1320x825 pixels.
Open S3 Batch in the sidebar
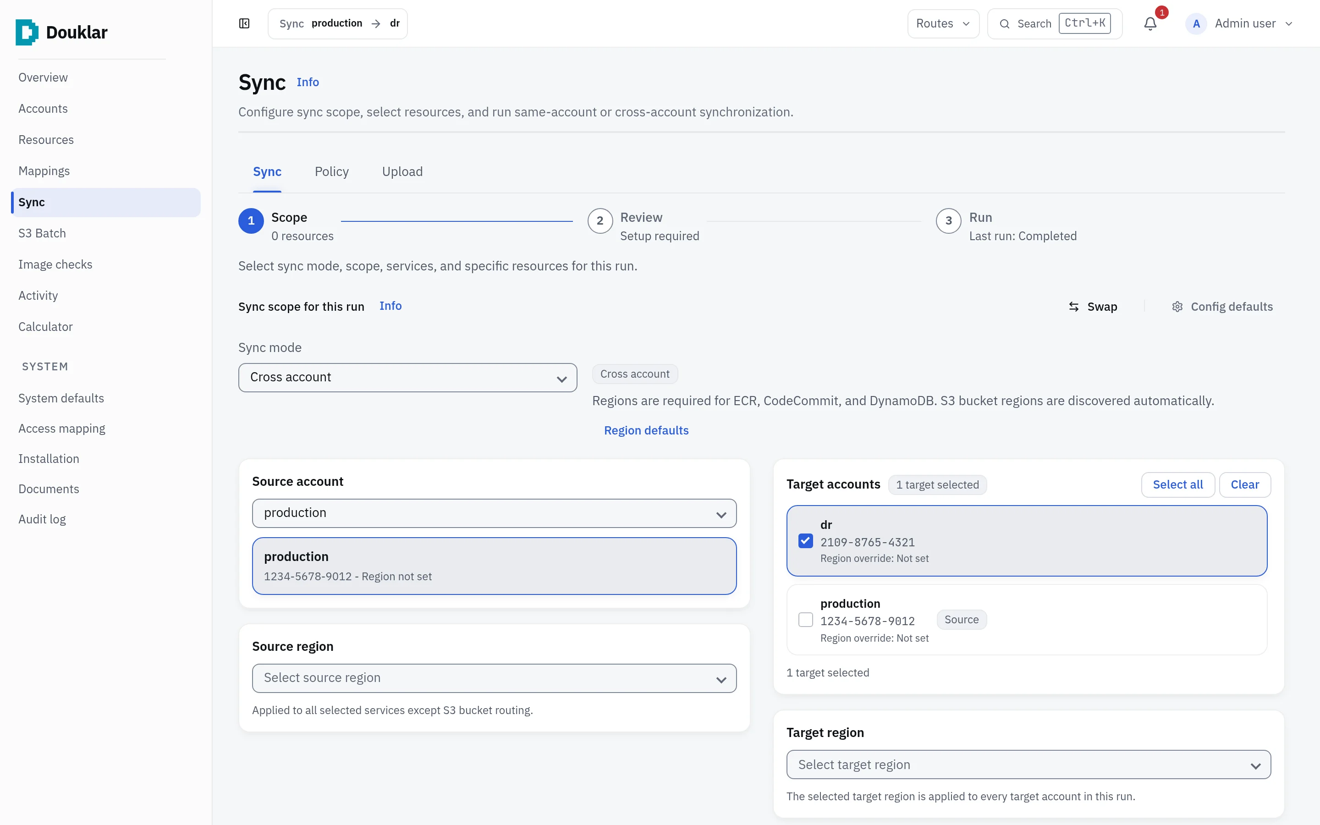point(42,234)
